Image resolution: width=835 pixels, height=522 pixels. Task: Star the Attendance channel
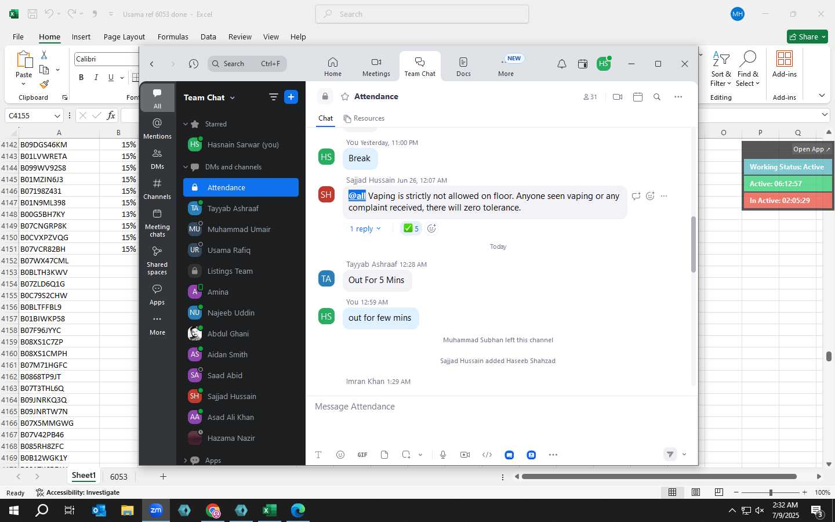(x=345, y=96)
